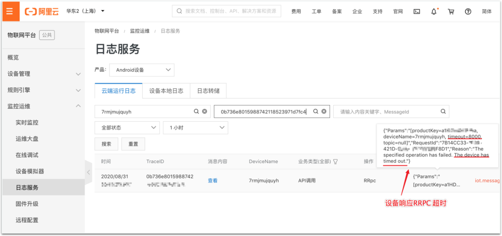Focus the keyword/MessageId input field
Screen dimensions: 502x236
tap(391, 111)
